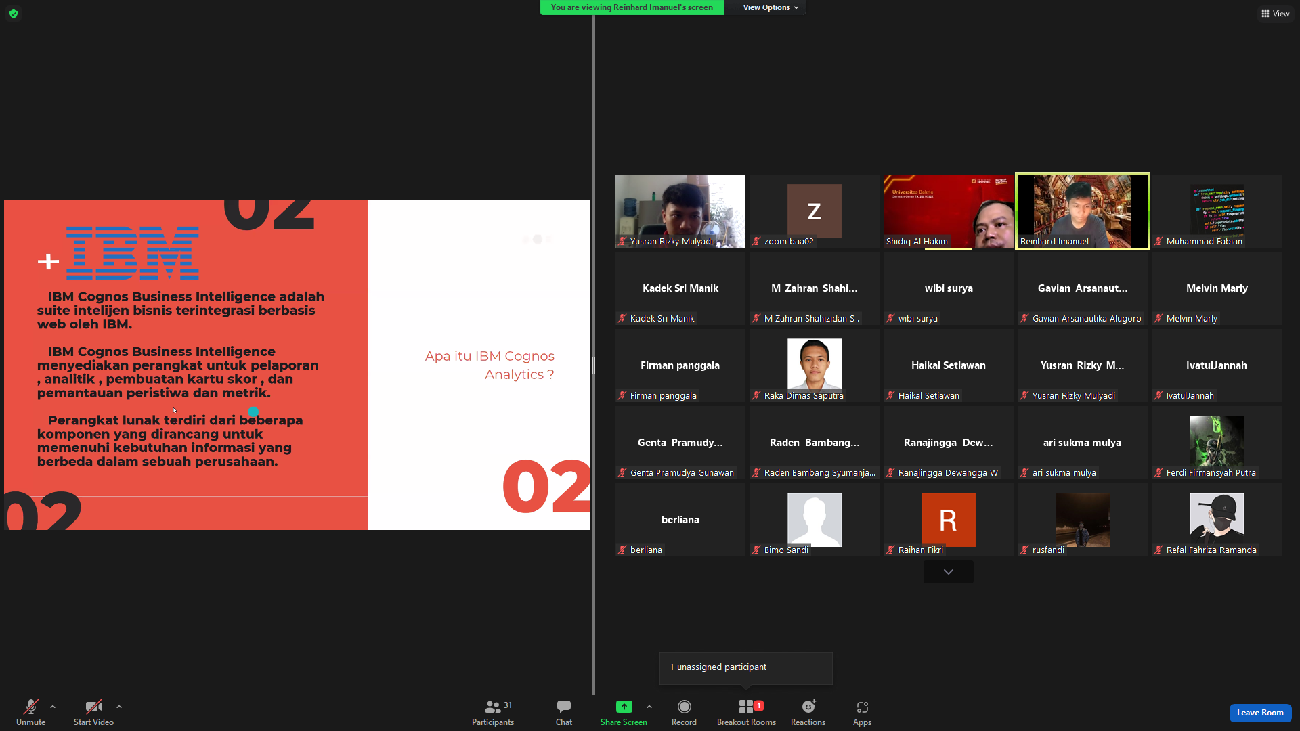Open the View Options dropdown

pos(771,7)
